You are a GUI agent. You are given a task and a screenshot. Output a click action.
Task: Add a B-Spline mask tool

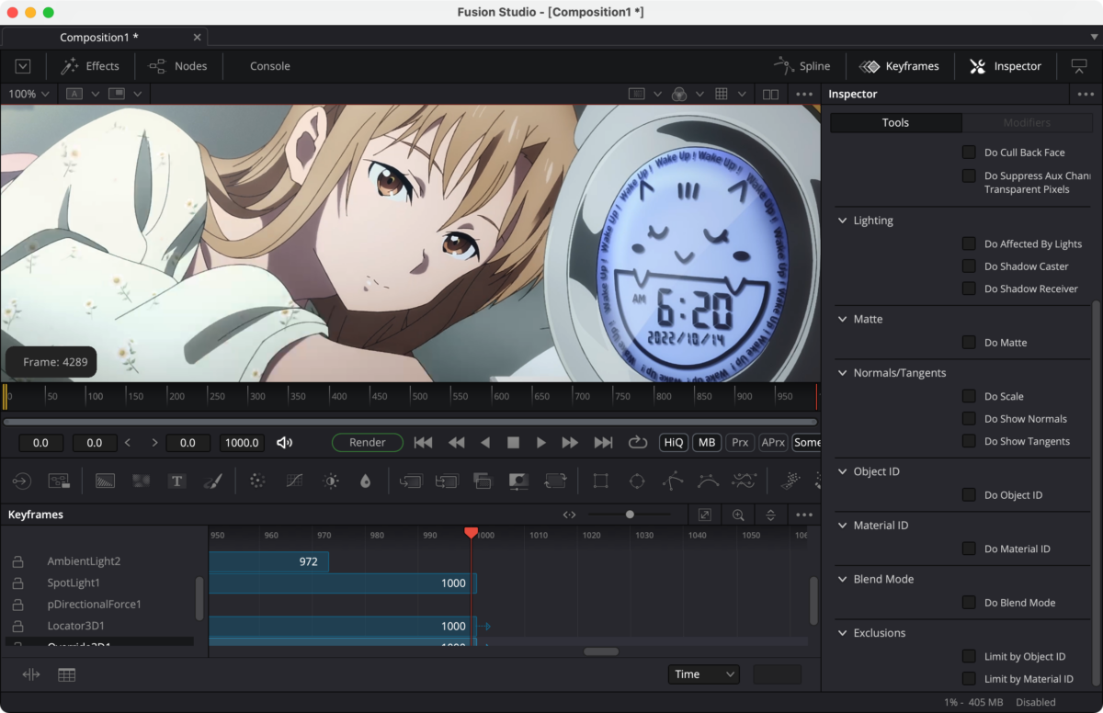708,481
